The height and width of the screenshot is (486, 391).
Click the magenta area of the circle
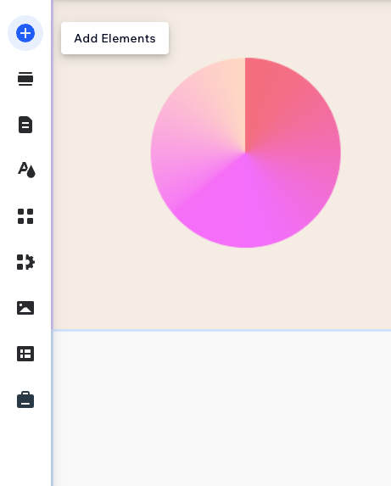[x=242, y=210]
